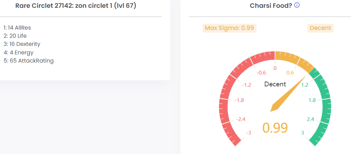Click the -3 tick label on gauge

point(249,133)
